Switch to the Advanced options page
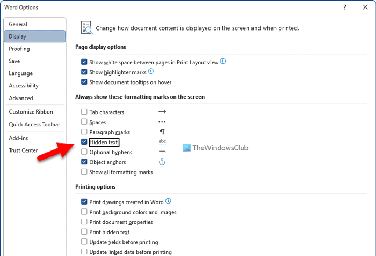Viewport: 376px width, 256px height. tap(21, 98)
